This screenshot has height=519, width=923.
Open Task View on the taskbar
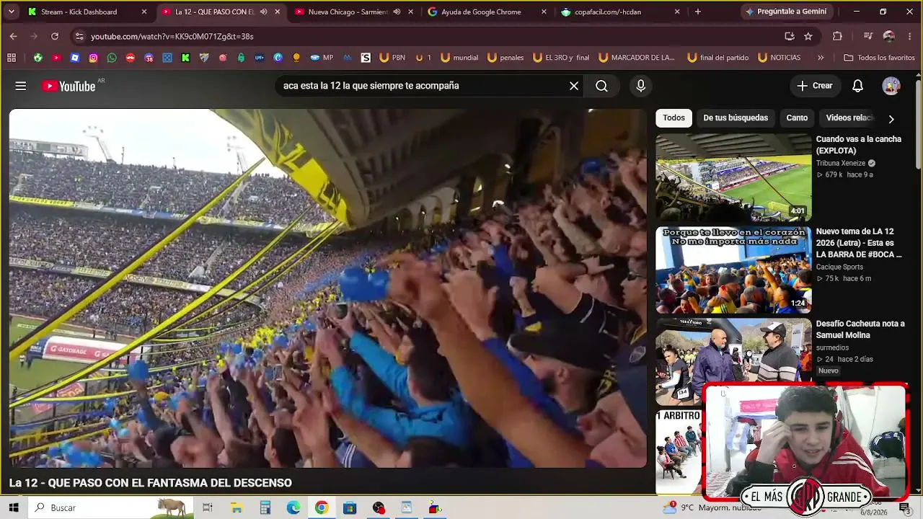tap(208, 507)
